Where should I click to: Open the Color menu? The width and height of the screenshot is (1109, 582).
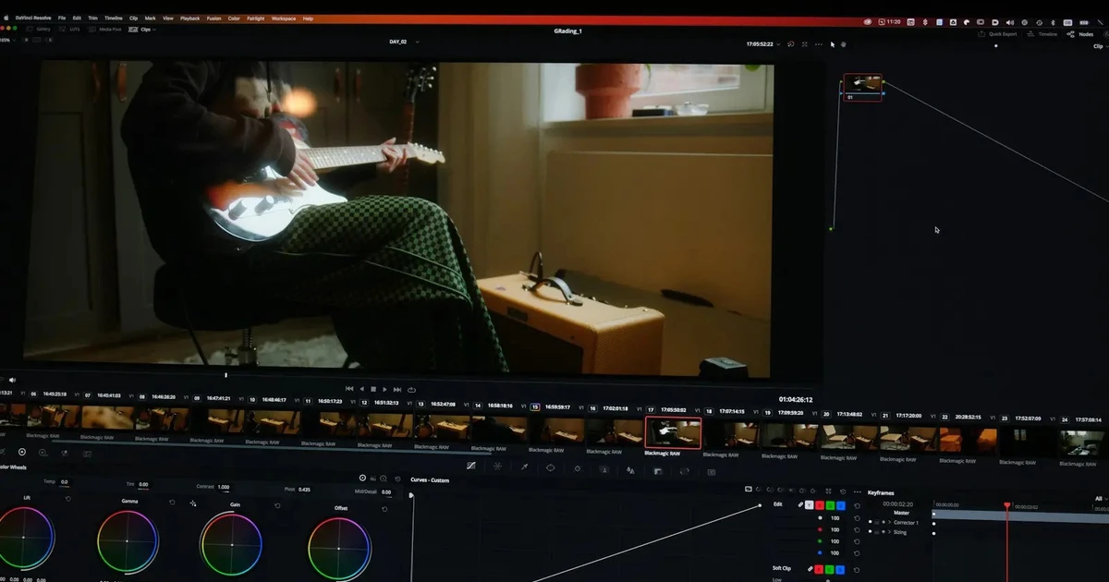(234, 18)
